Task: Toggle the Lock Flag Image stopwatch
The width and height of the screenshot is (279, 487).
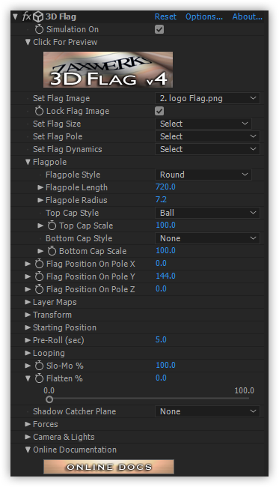Action: (40, 111)
